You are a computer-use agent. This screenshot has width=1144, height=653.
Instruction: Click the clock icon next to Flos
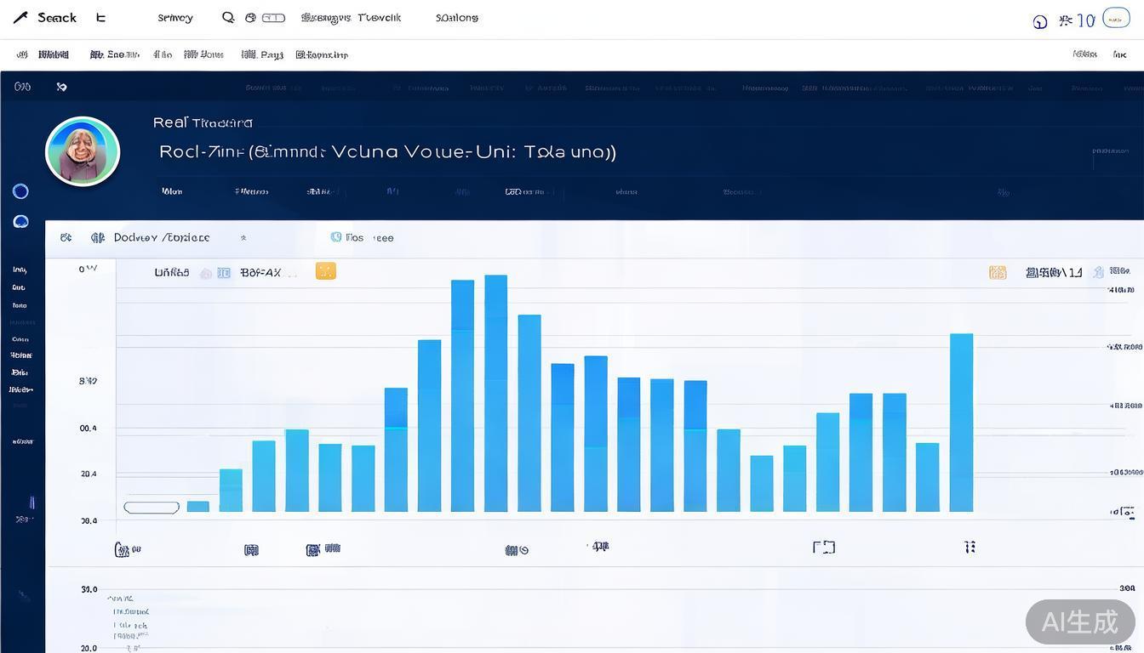pos(336,237)
